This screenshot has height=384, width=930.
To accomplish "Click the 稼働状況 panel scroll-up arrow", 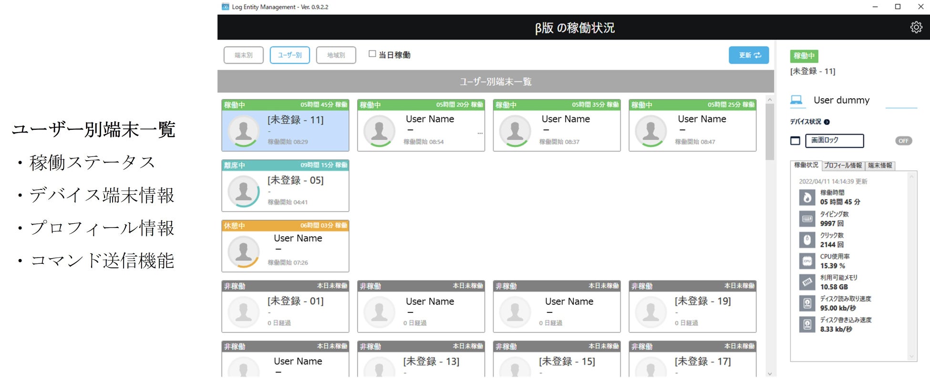I will [x=912, y=176].
